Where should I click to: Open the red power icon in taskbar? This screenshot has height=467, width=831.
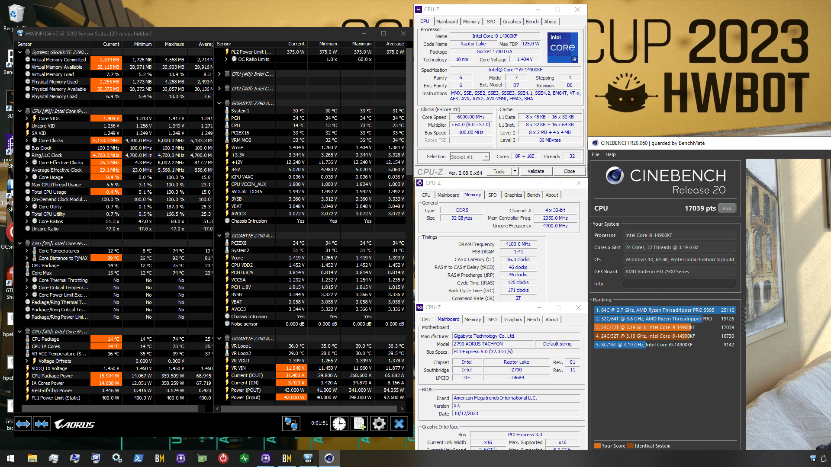(223, 458)
